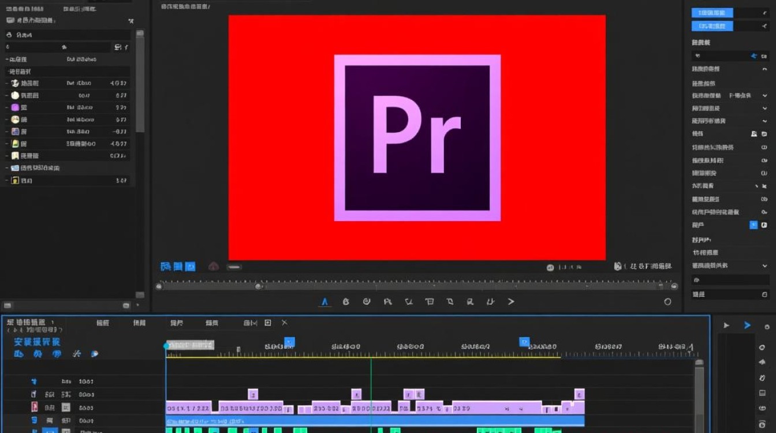Click the highlighted timecode box at timeline start
The image size is (776, 433).
191,345
